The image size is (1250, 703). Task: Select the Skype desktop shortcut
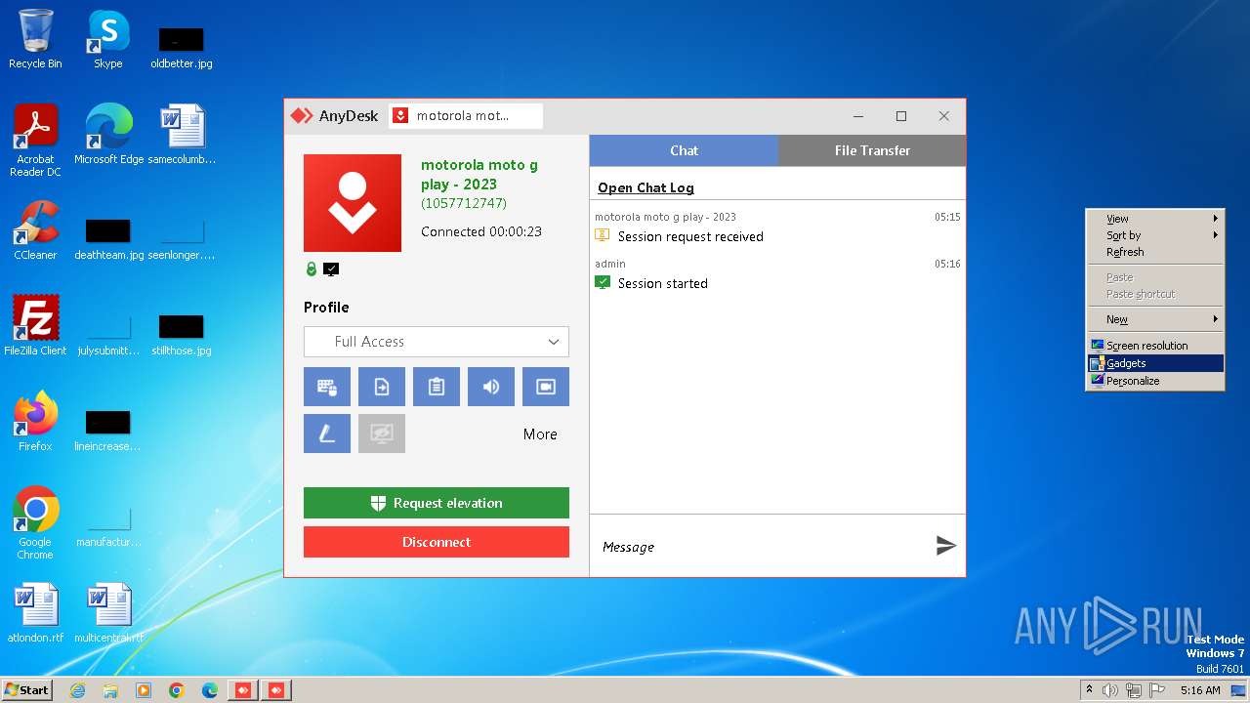[108, 39]
